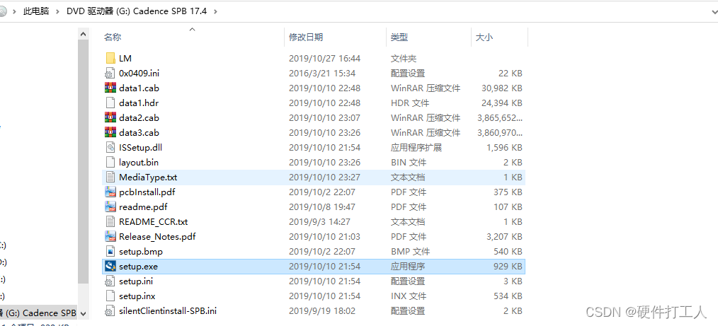718x326 pixels.
Task: Sort files by 修改日期 column header
Action: (306, 37)
